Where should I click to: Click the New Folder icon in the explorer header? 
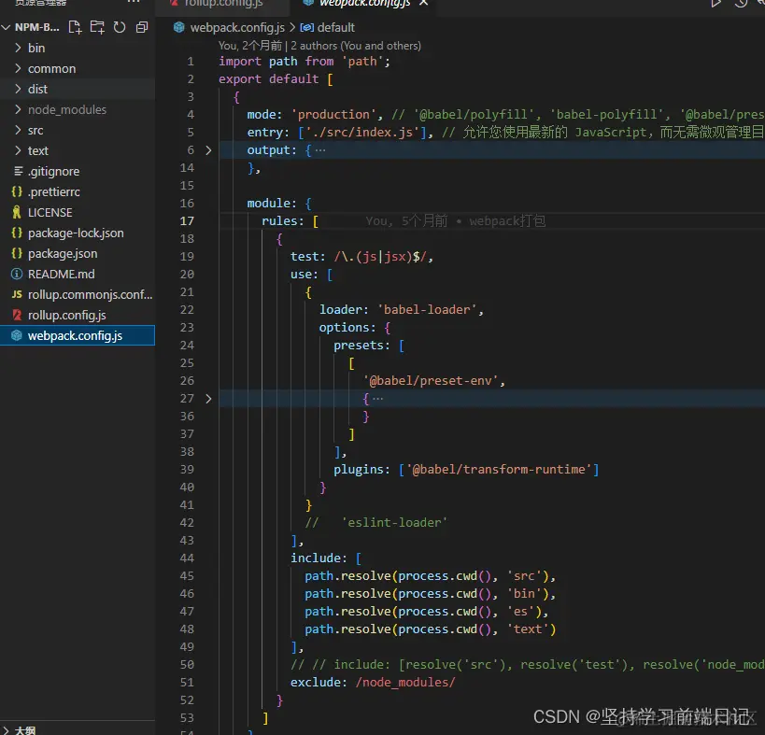97,27
